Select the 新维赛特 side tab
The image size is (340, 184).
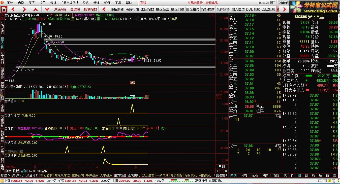(2, 73)
